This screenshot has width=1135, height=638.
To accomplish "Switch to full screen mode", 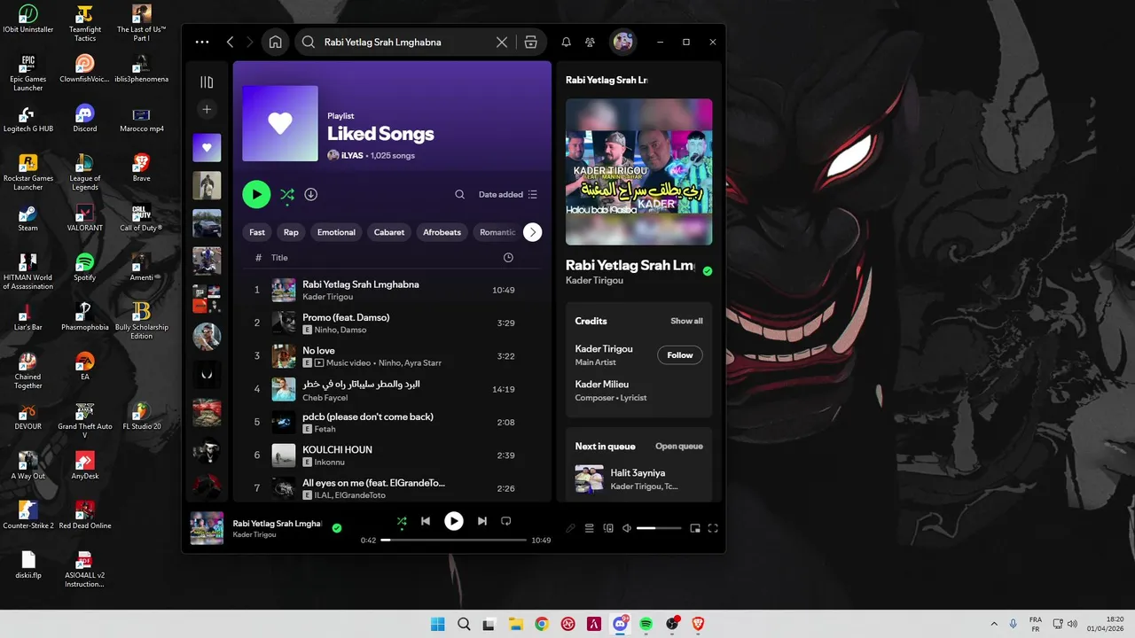I will click(713, 528).
